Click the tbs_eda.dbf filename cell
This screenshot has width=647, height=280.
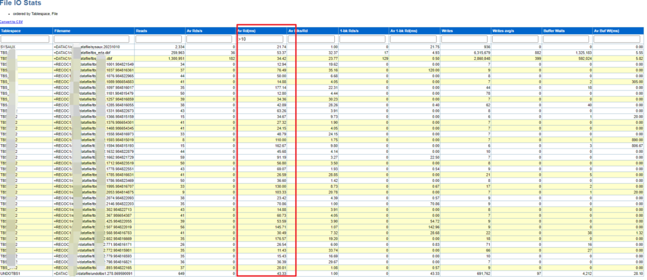coord(94,53)
